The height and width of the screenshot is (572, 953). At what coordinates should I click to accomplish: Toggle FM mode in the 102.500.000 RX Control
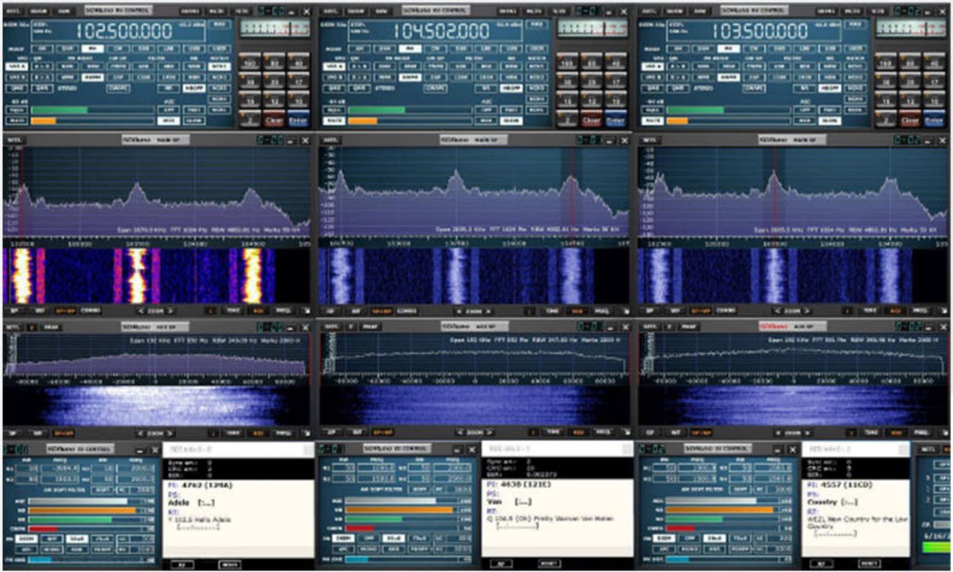92,48
